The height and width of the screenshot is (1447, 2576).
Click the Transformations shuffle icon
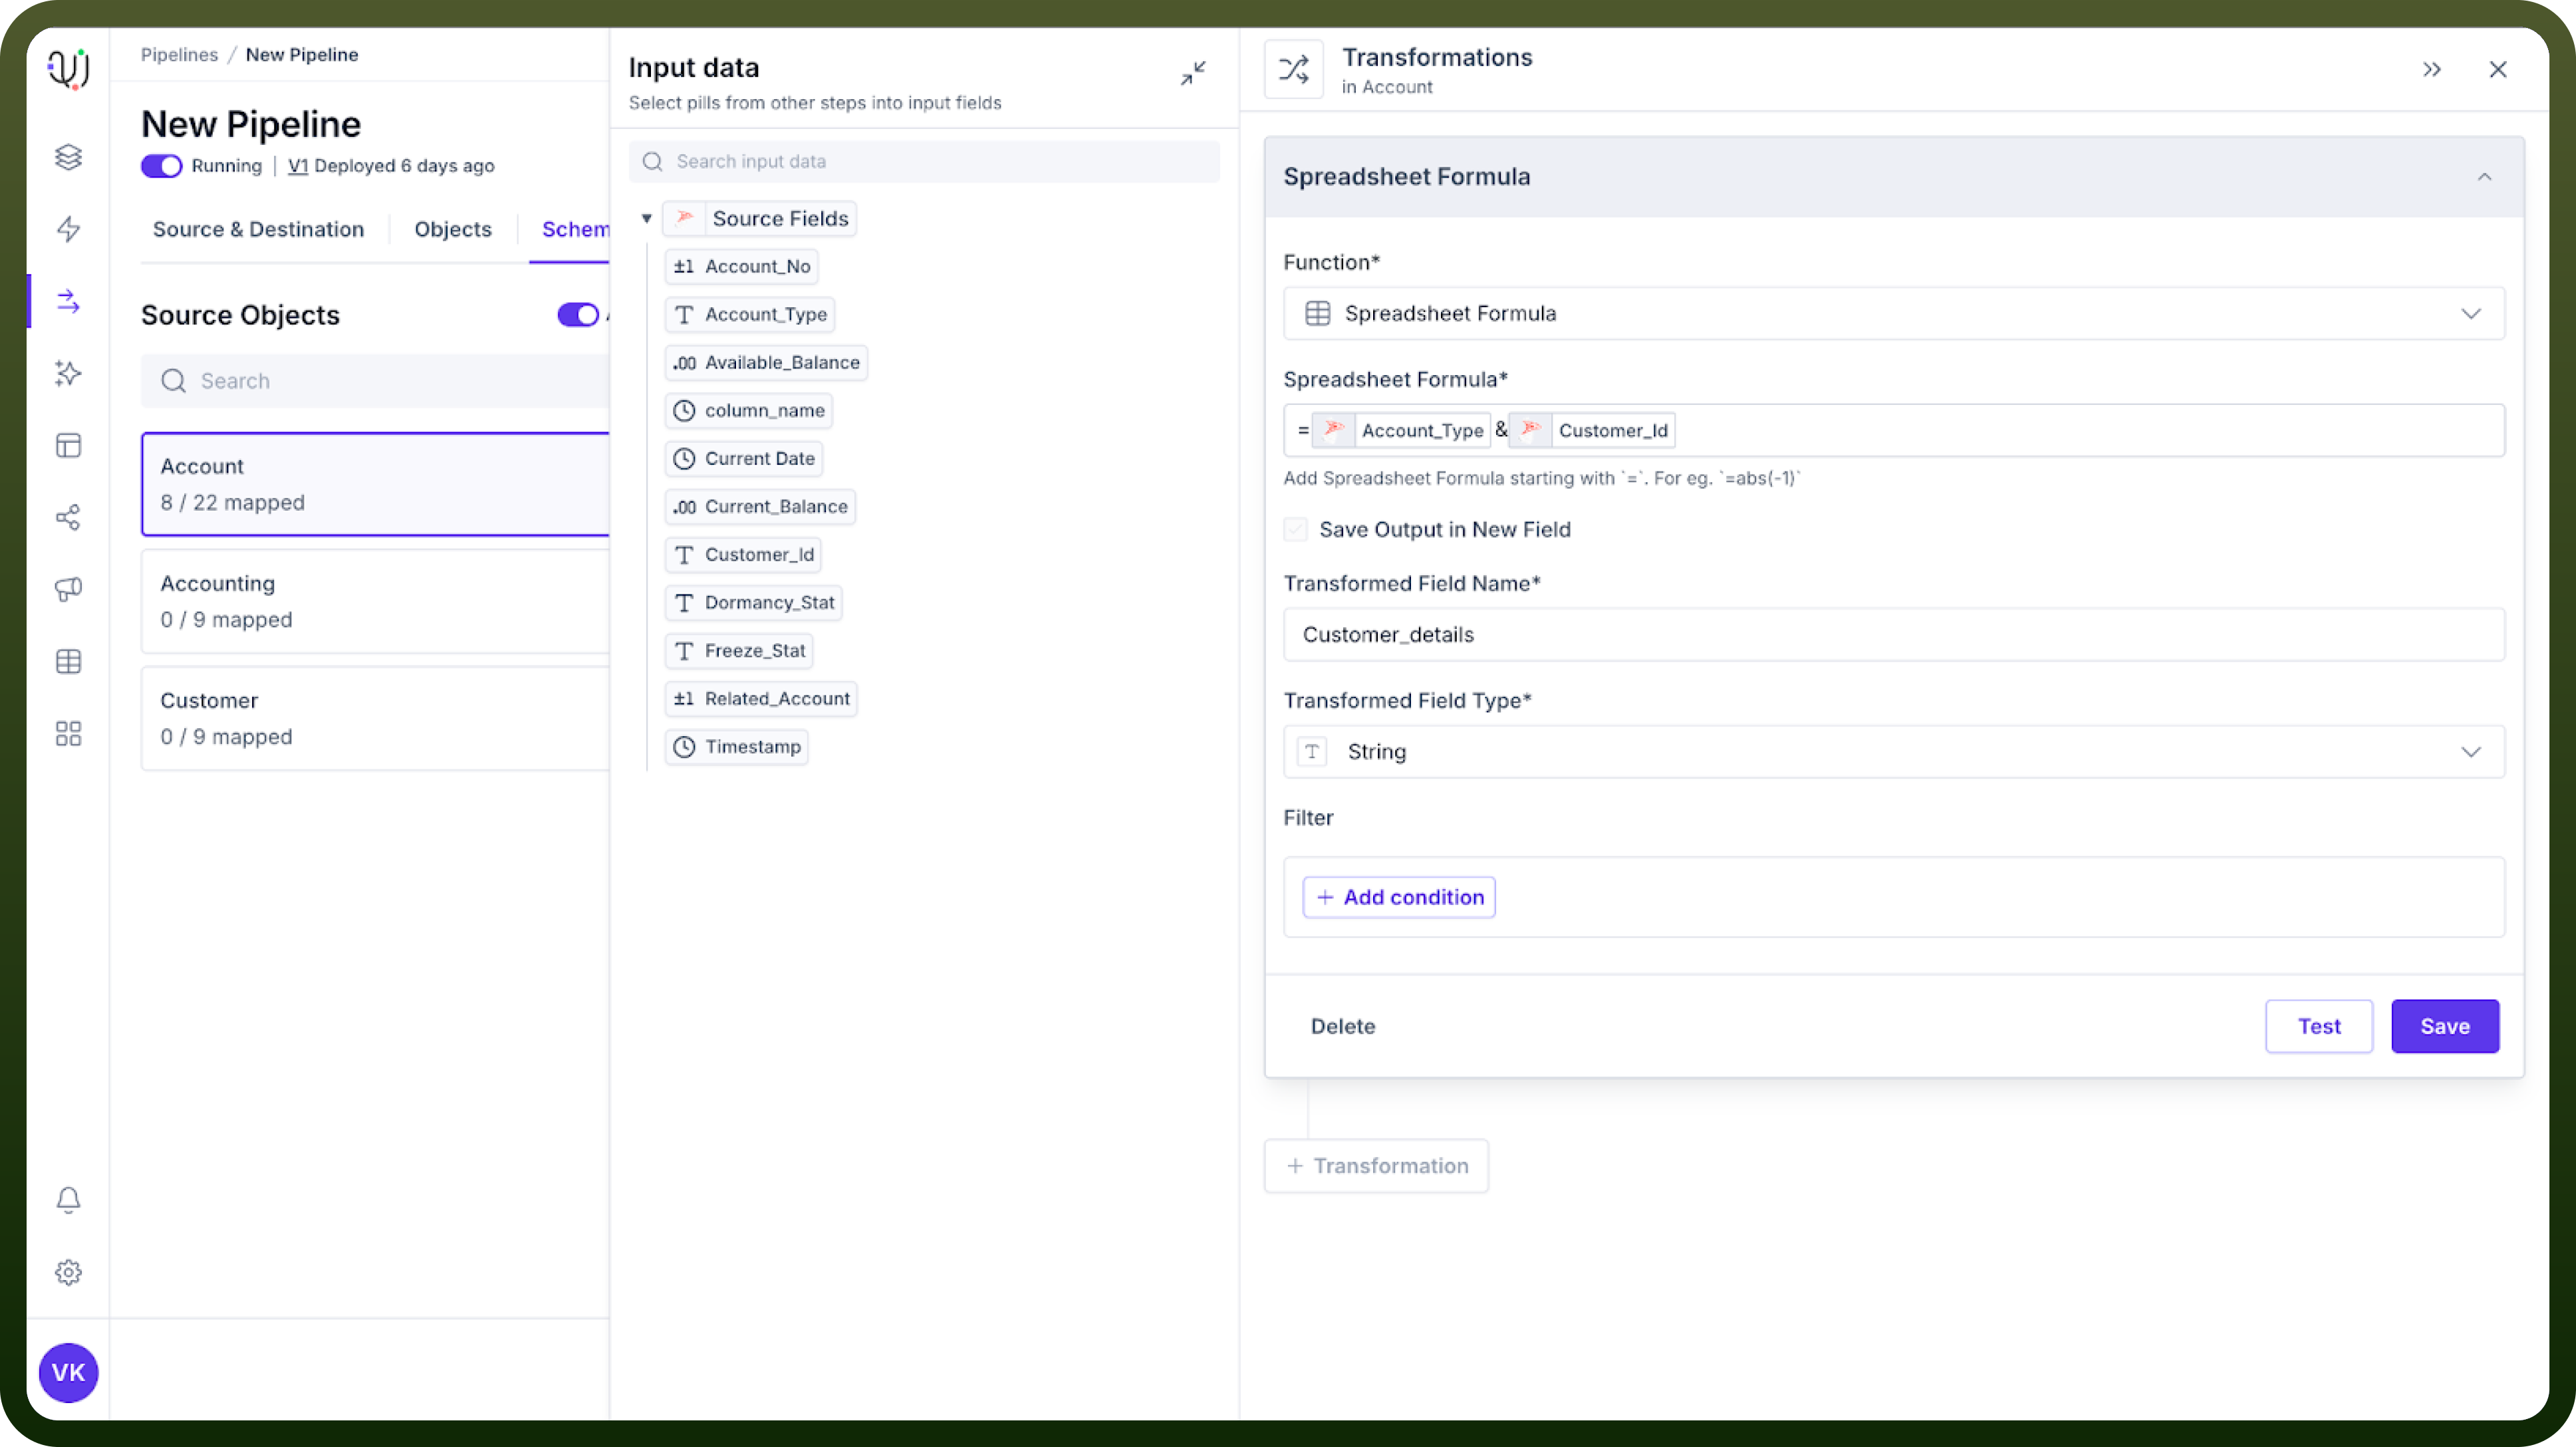[x=1294, y=69]
